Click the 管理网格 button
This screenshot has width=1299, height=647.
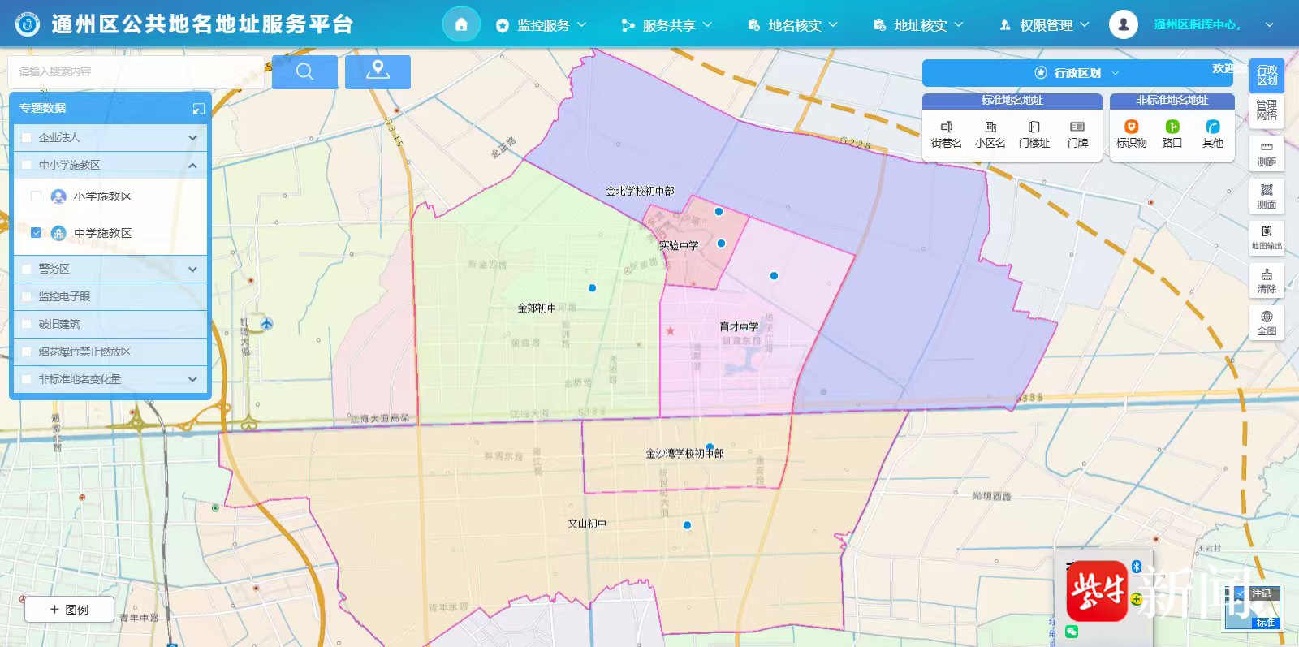[1267, 110]
